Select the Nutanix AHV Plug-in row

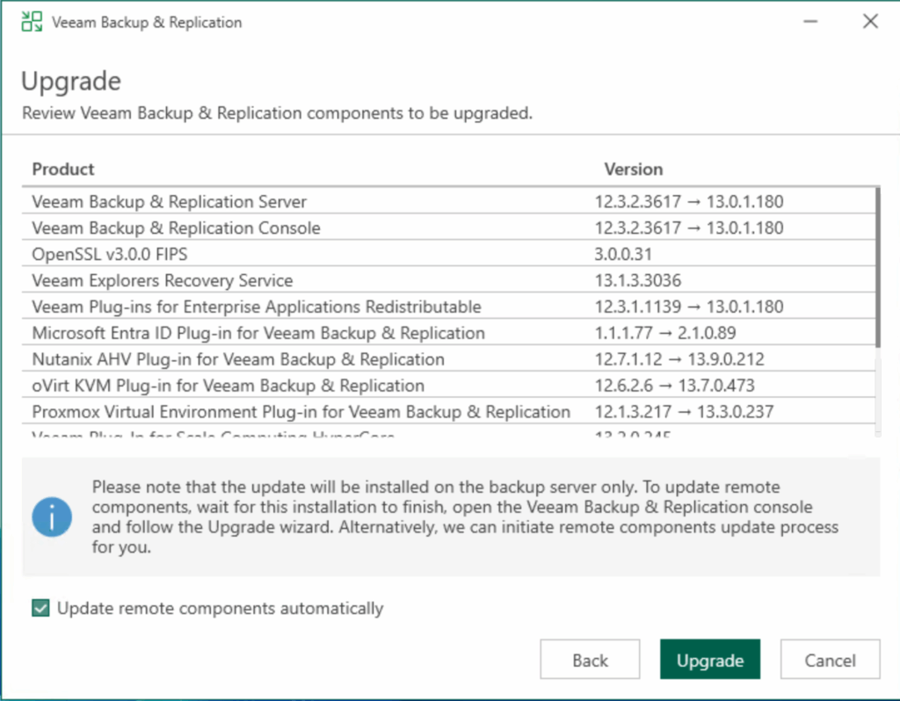click(x=238, y=359)
